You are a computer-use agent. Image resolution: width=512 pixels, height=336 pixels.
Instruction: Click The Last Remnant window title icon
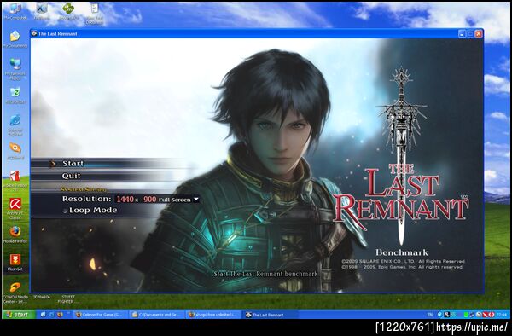click(x=34, y=33)
